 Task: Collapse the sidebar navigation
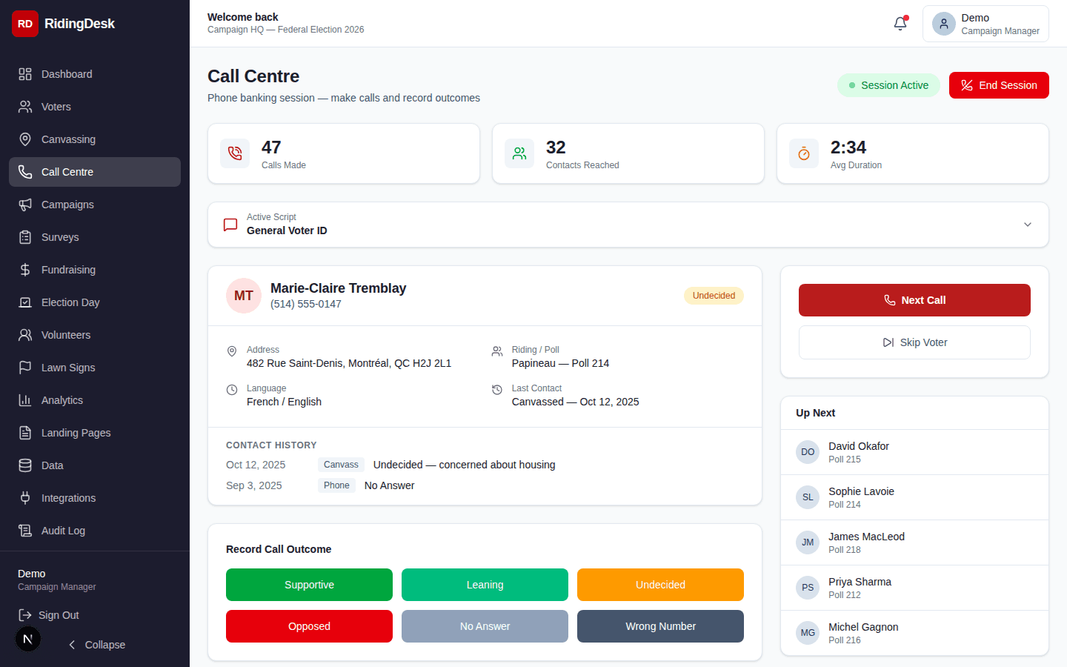[x=96, y=645]
